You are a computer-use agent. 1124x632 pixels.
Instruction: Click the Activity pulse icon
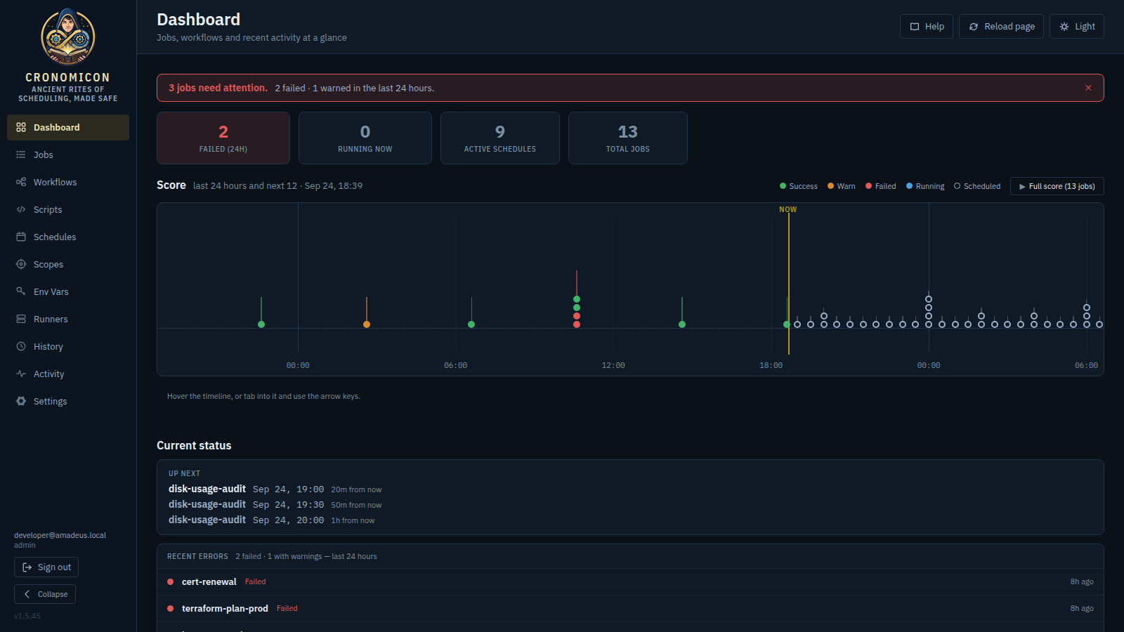click(x=21, y=374)
